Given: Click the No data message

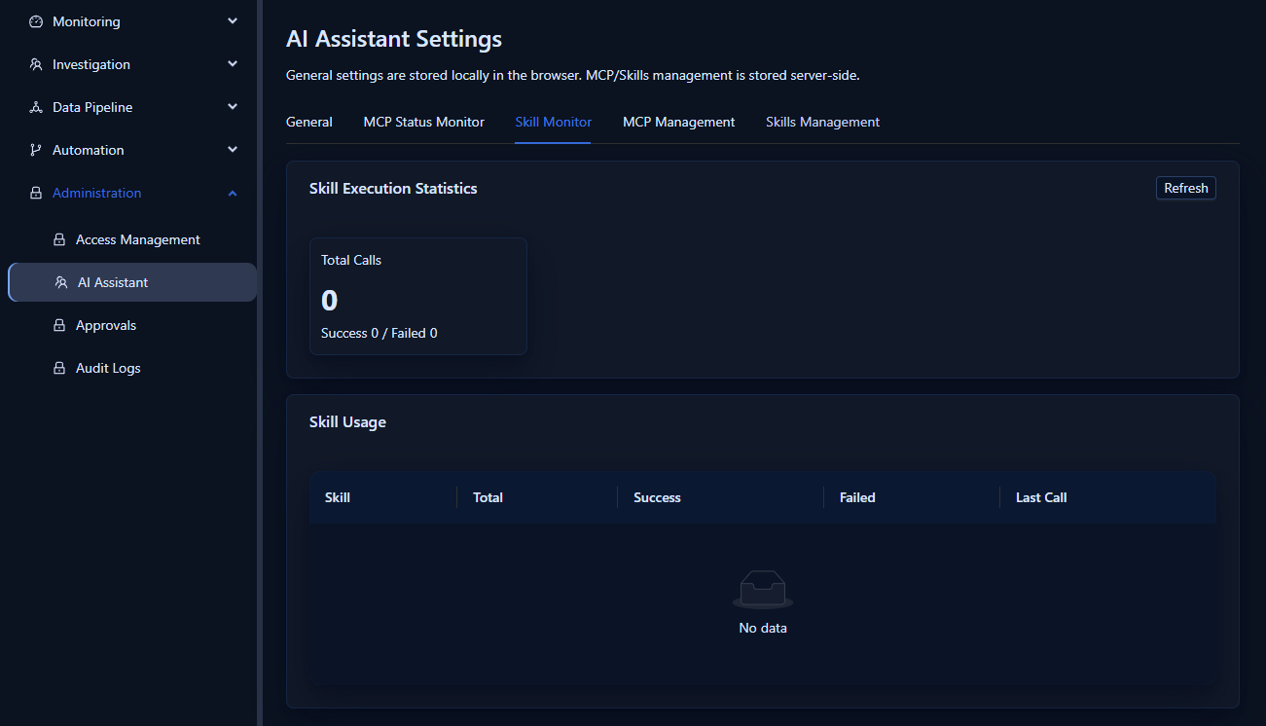Looking at the screenshot, I should [x=763, y=628].
